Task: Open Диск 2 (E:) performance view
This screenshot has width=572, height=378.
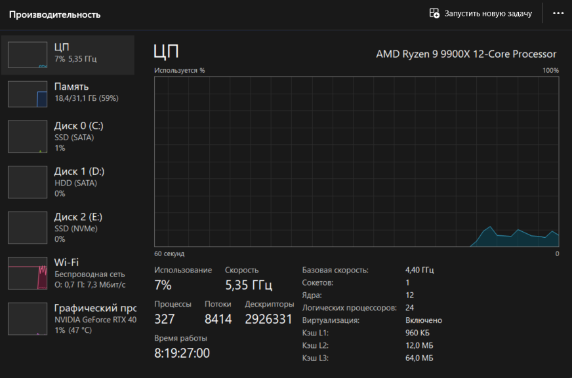Action: tap(68, 227)
